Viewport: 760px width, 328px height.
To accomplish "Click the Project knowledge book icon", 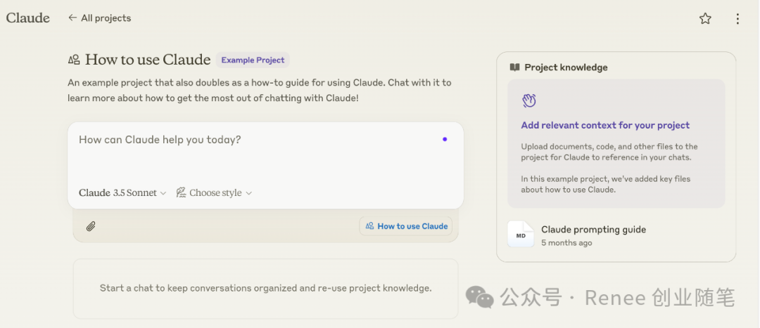I will 514,67.
